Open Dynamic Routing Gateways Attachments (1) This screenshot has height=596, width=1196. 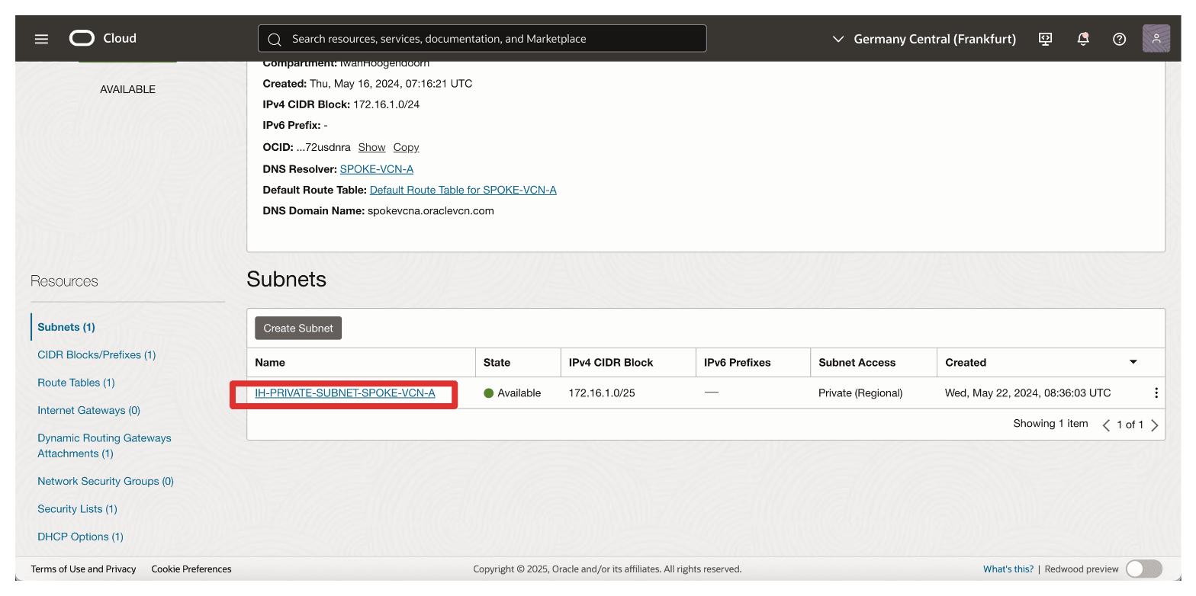[104, 446]
